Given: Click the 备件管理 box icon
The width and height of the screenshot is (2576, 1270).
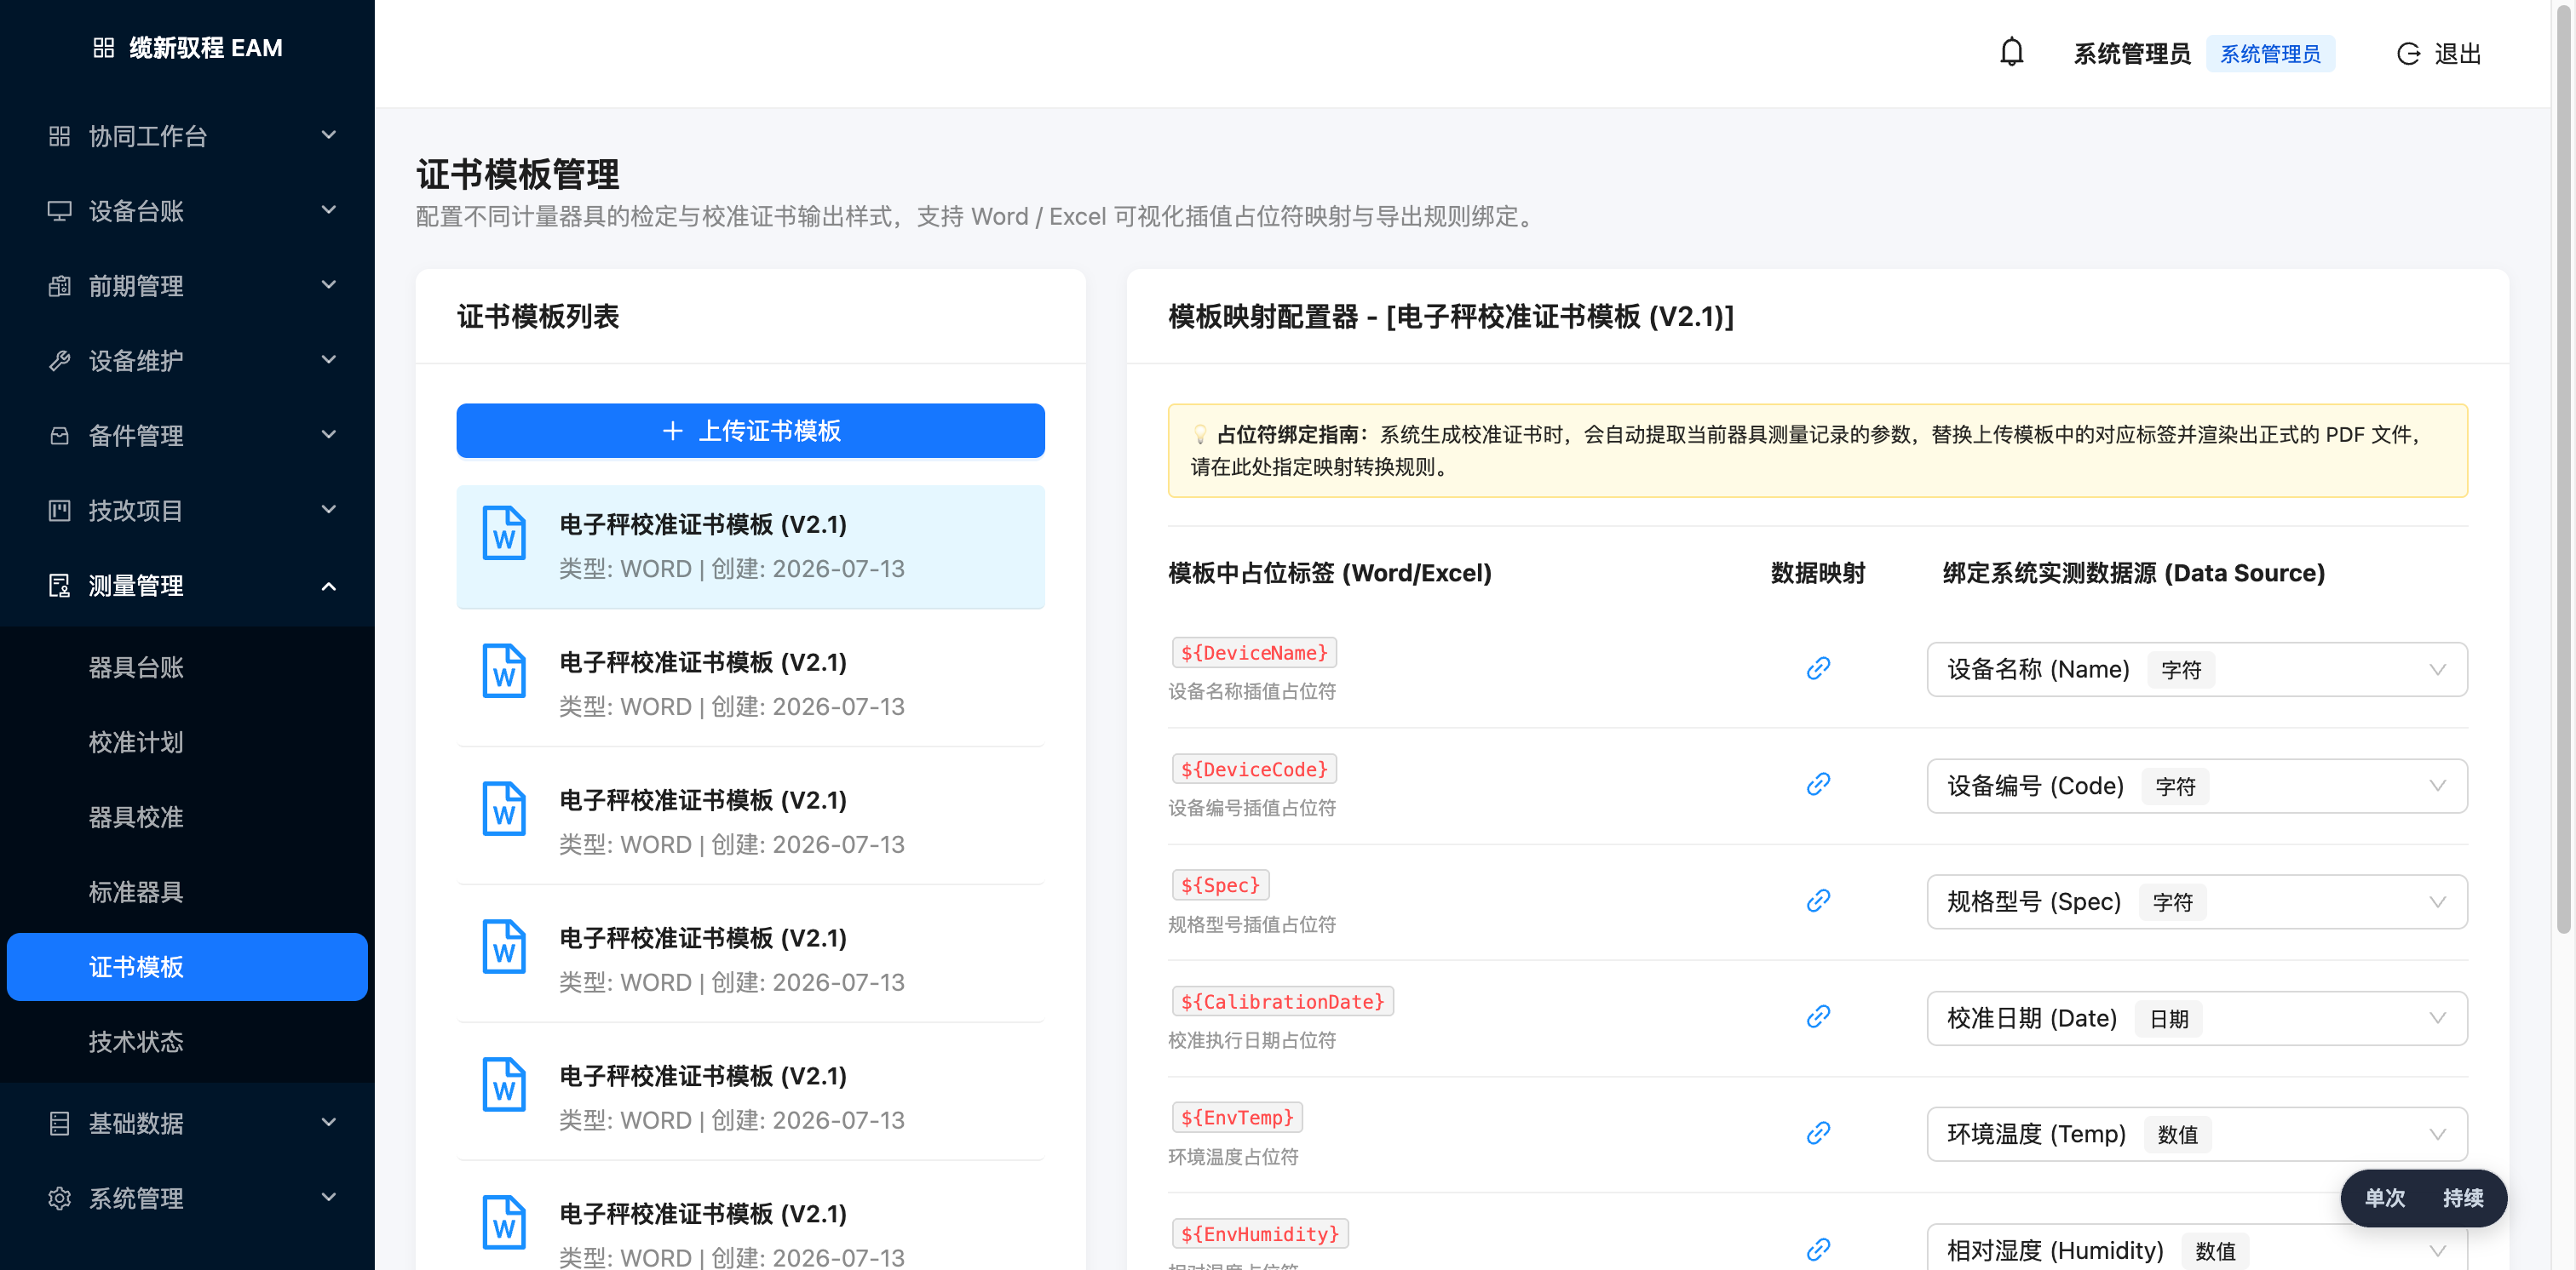Looking at the screenshot, I should point(59,436).
